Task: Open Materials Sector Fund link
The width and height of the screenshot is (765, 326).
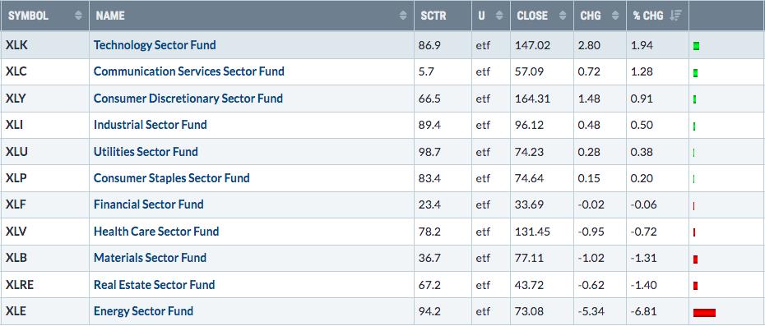Action: [x=150, y=258]
